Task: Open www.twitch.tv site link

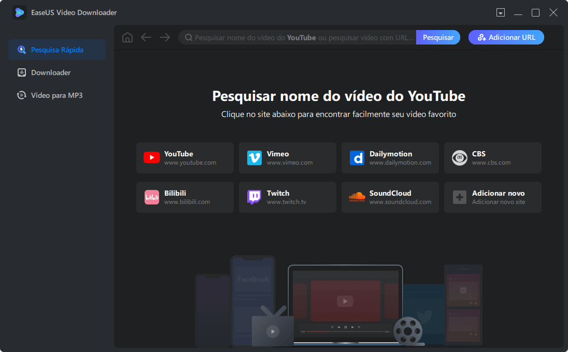Action: tap(286, 202)
